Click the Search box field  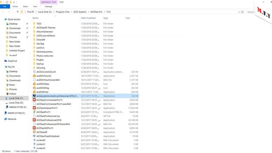[250, 12]
